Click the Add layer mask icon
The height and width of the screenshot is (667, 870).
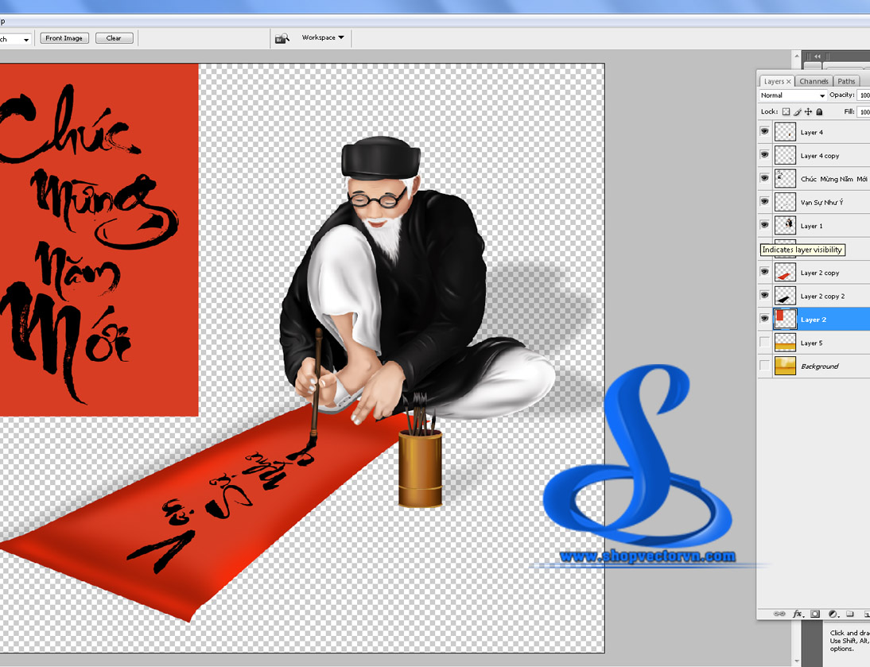814,614
